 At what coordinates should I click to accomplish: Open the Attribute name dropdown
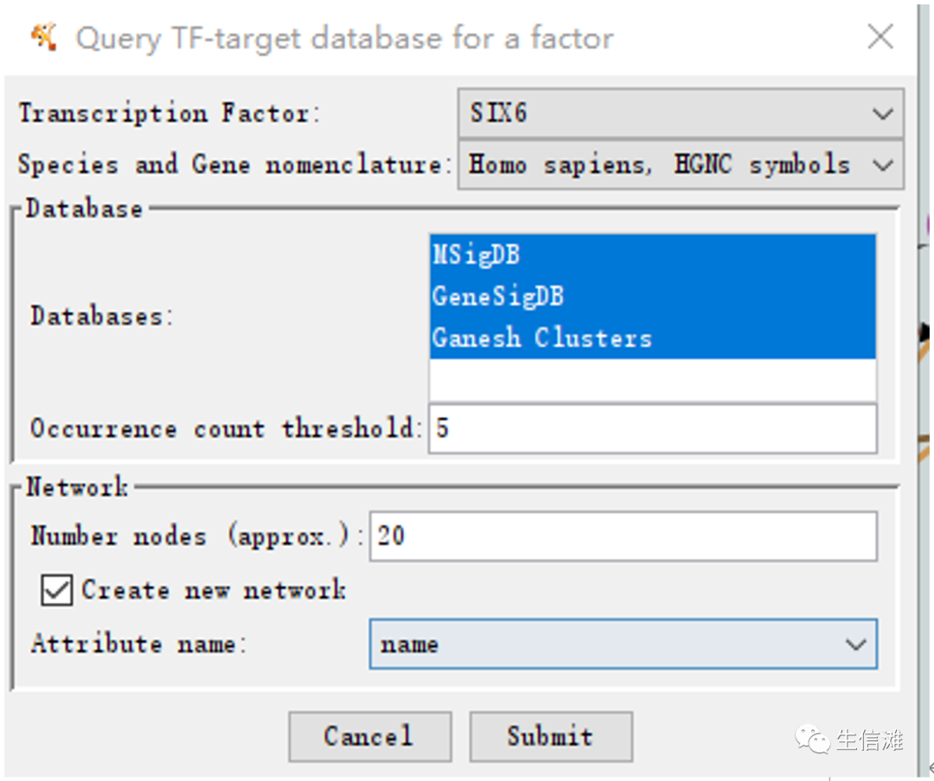[855, 644]
